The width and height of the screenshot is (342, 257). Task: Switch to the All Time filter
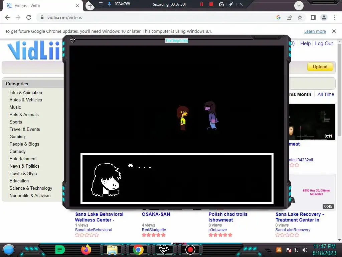tap(326, 94)
